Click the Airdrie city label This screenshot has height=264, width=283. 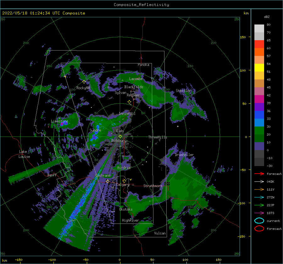point(124,168)
